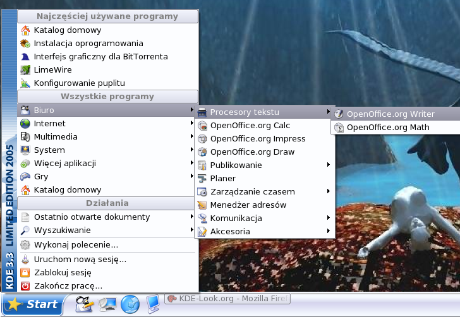Select the Procesory tekstu menu item
460x317 pixels.
[x=265, y=112]
